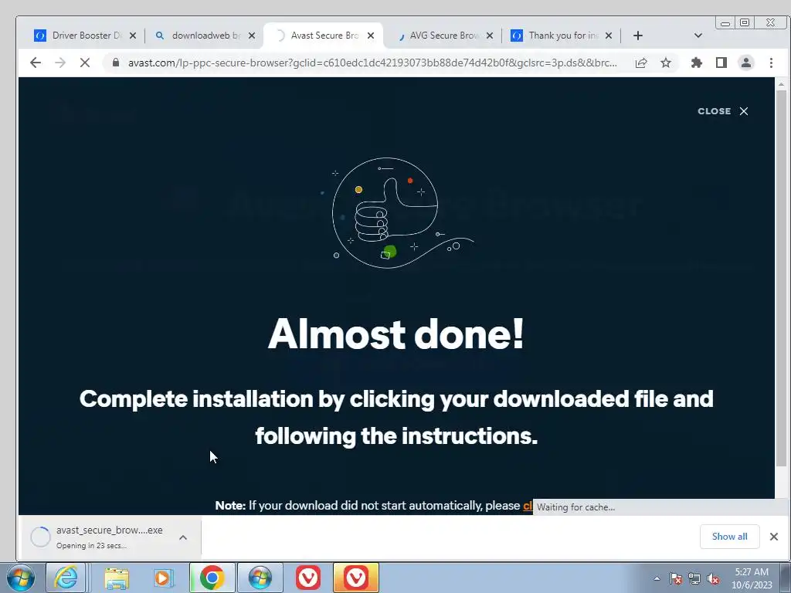Open the Chrome three-dot menu
The image size is (791, 593).
click(x=771, y=63)
